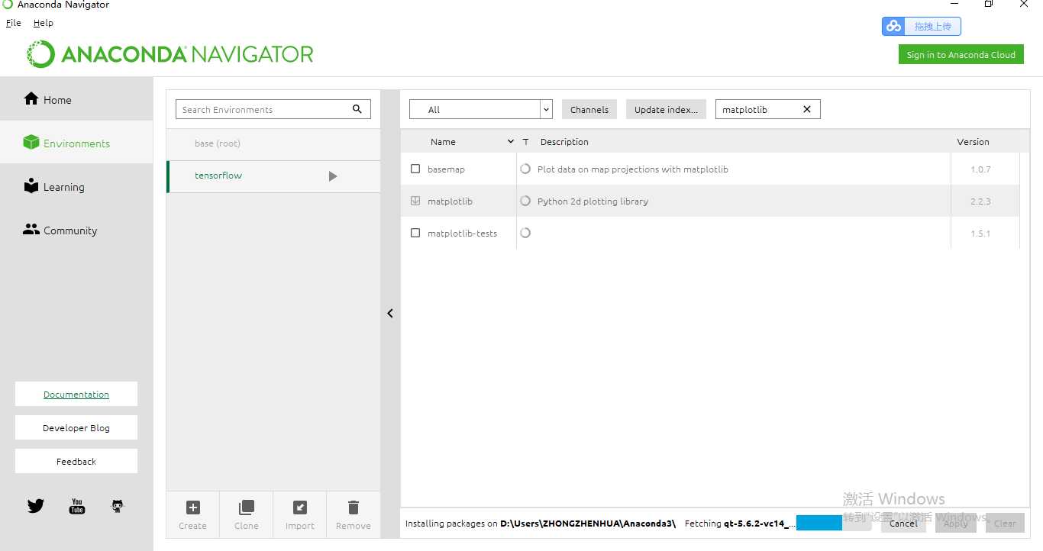
Task: Select the tensorflow environment
Action: coord(273,176)
